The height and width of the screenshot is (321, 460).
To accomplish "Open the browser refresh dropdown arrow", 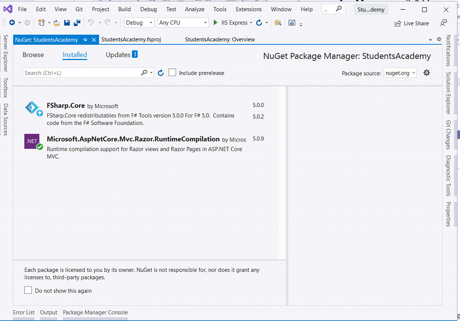I will [x=267, y=22].
